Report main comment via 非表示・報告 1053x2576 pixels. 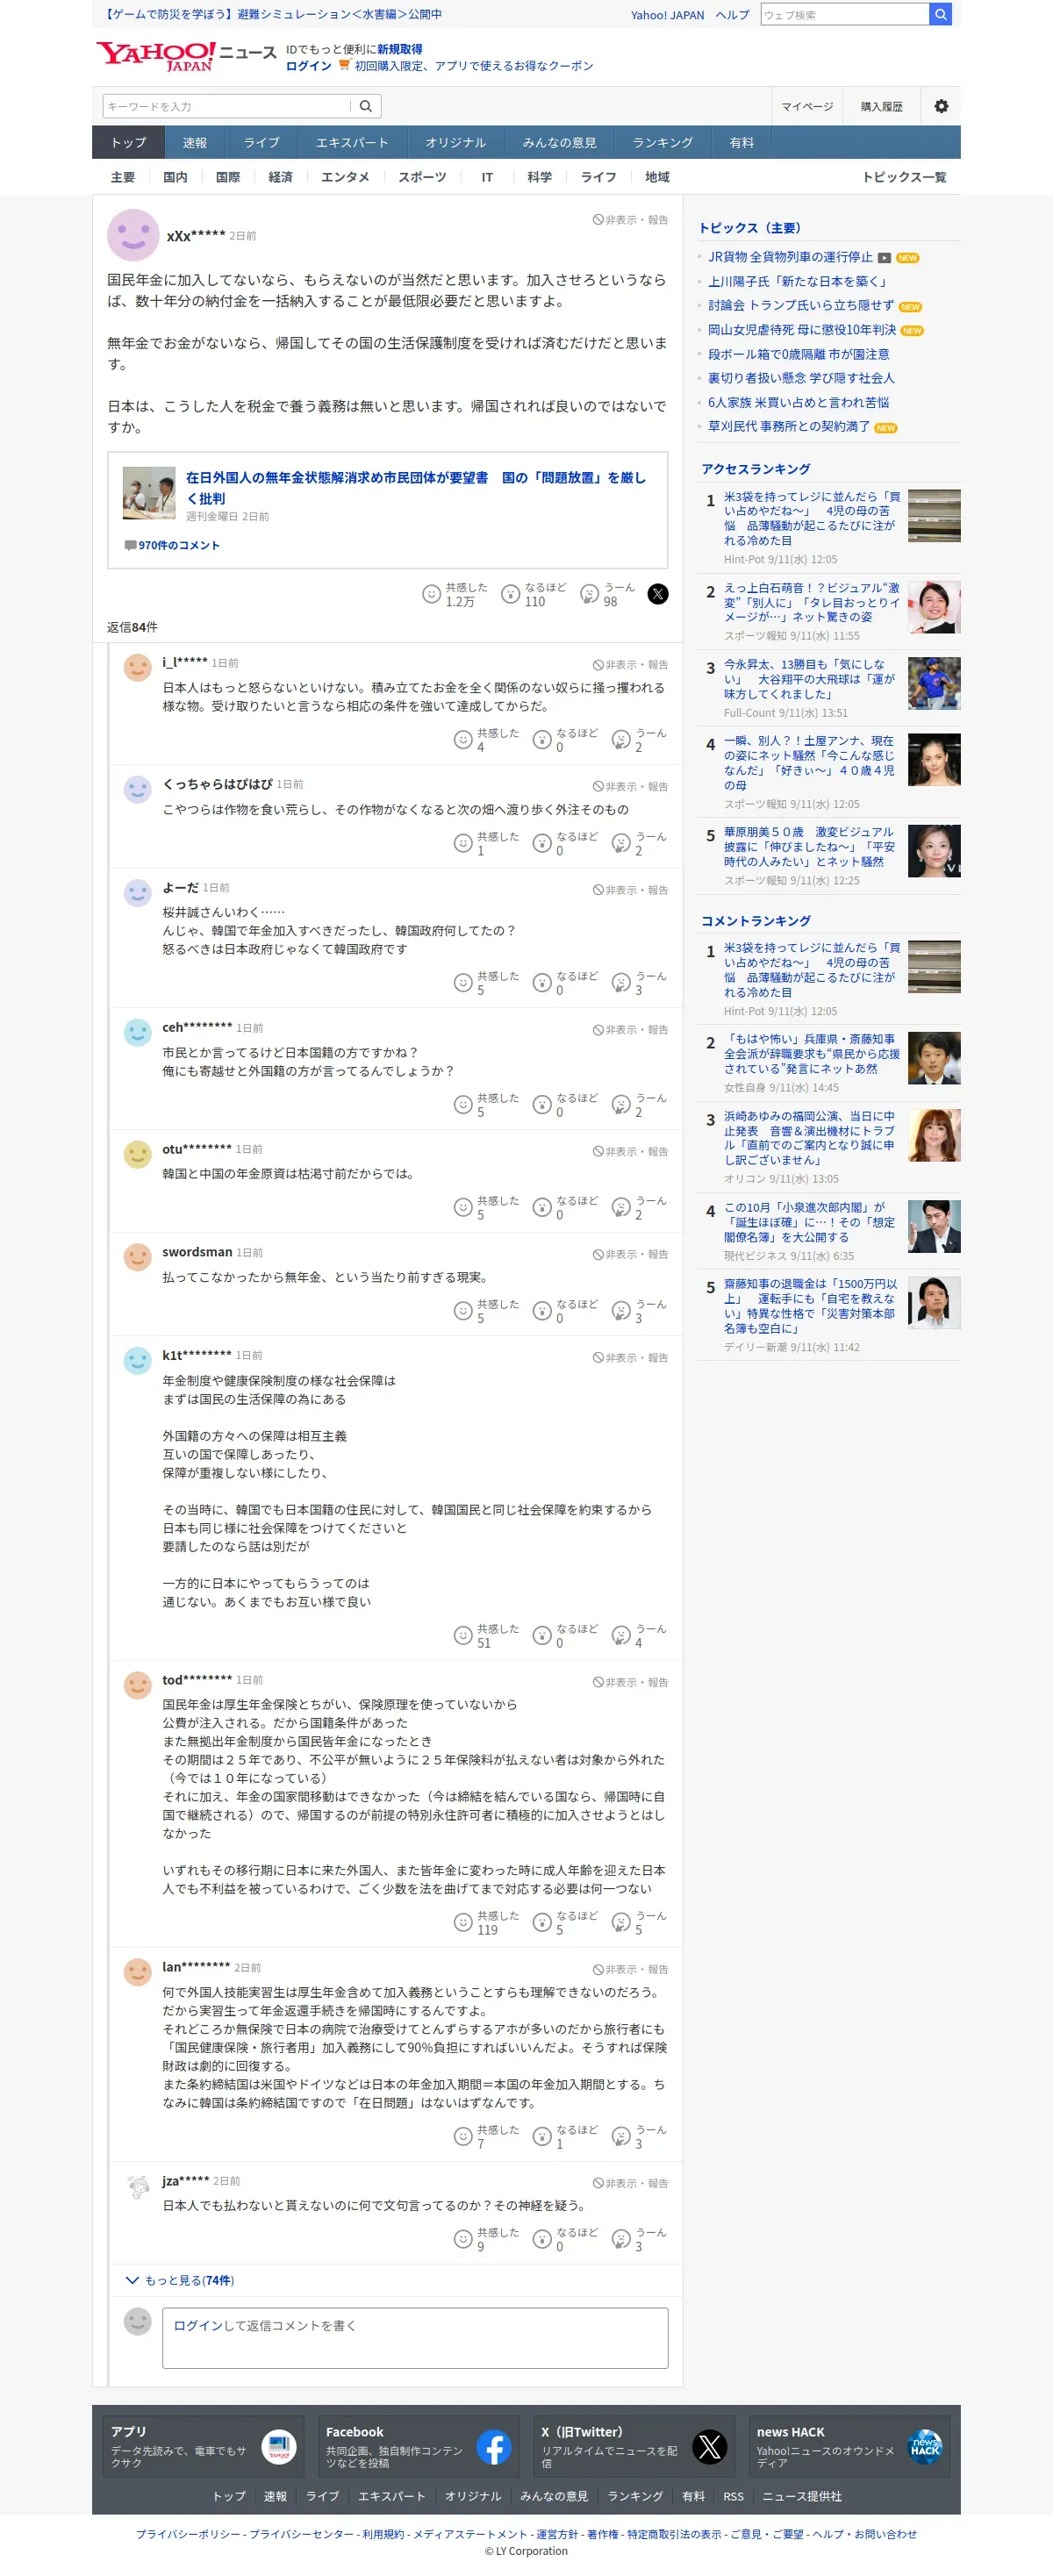point(630,219)
